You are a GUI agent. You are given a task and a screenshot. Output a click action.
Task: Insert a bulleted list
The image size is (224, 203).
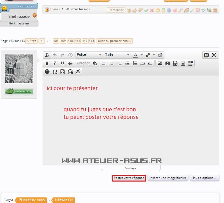[127, 63]
